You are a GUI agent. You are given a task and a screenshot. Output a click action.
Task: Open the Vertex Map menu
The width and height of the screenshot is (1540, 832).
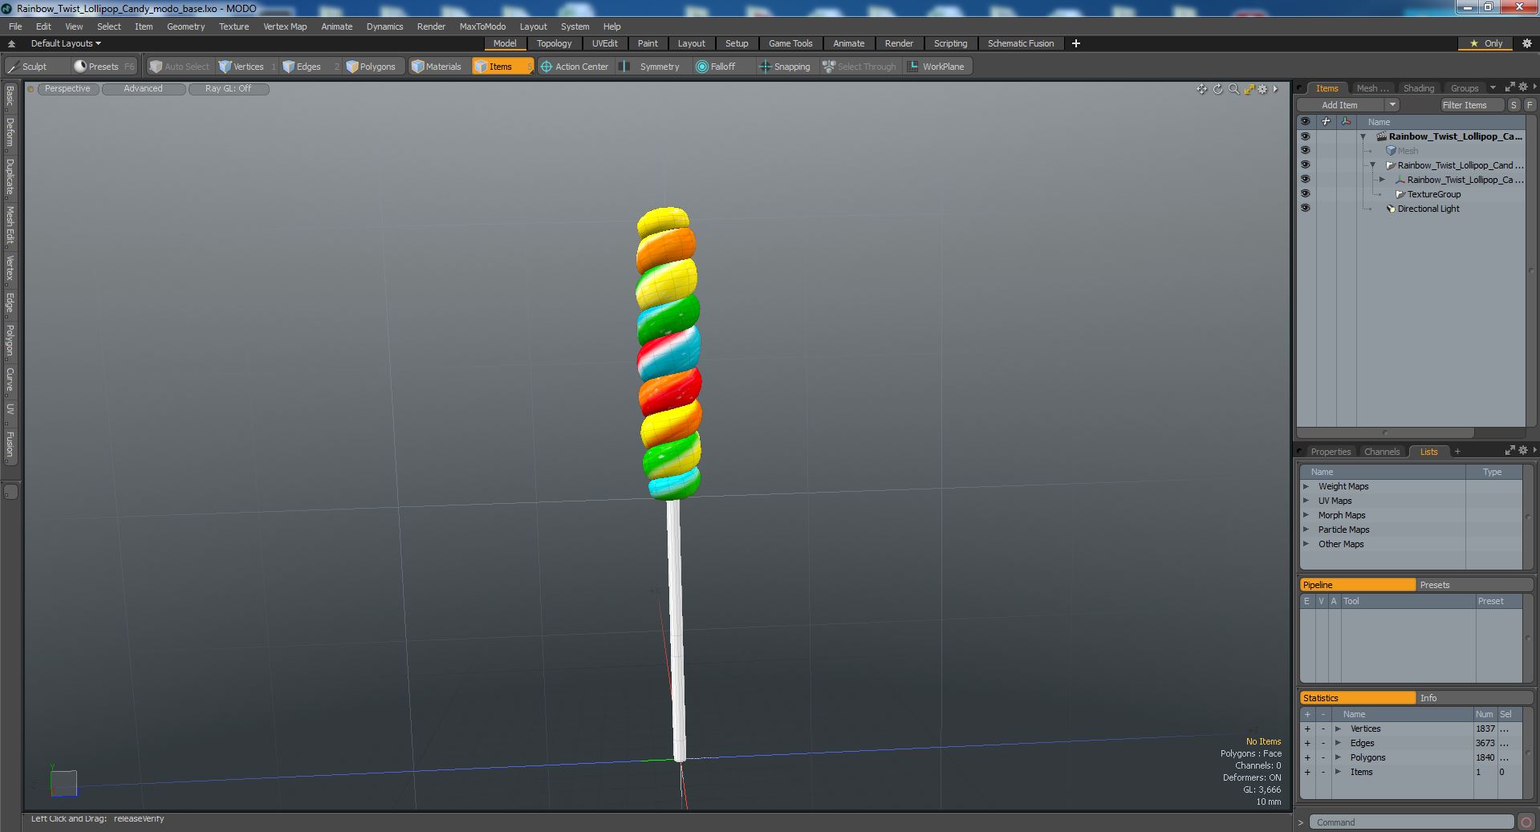pyautogui.click(x=285, y=26)
